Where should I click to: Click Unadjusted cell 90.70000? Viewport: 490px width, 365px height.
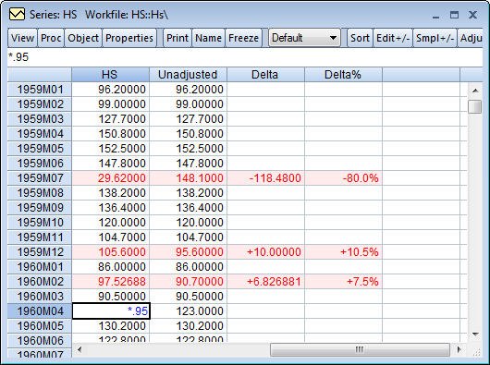pyautogui.click(x=188, y=282)
